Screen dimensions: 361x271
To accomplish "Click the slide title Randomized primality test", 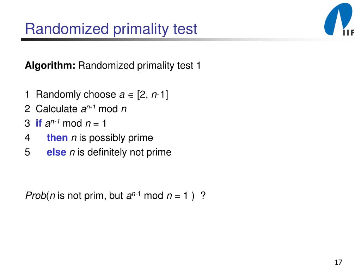I will pos(111,29).
